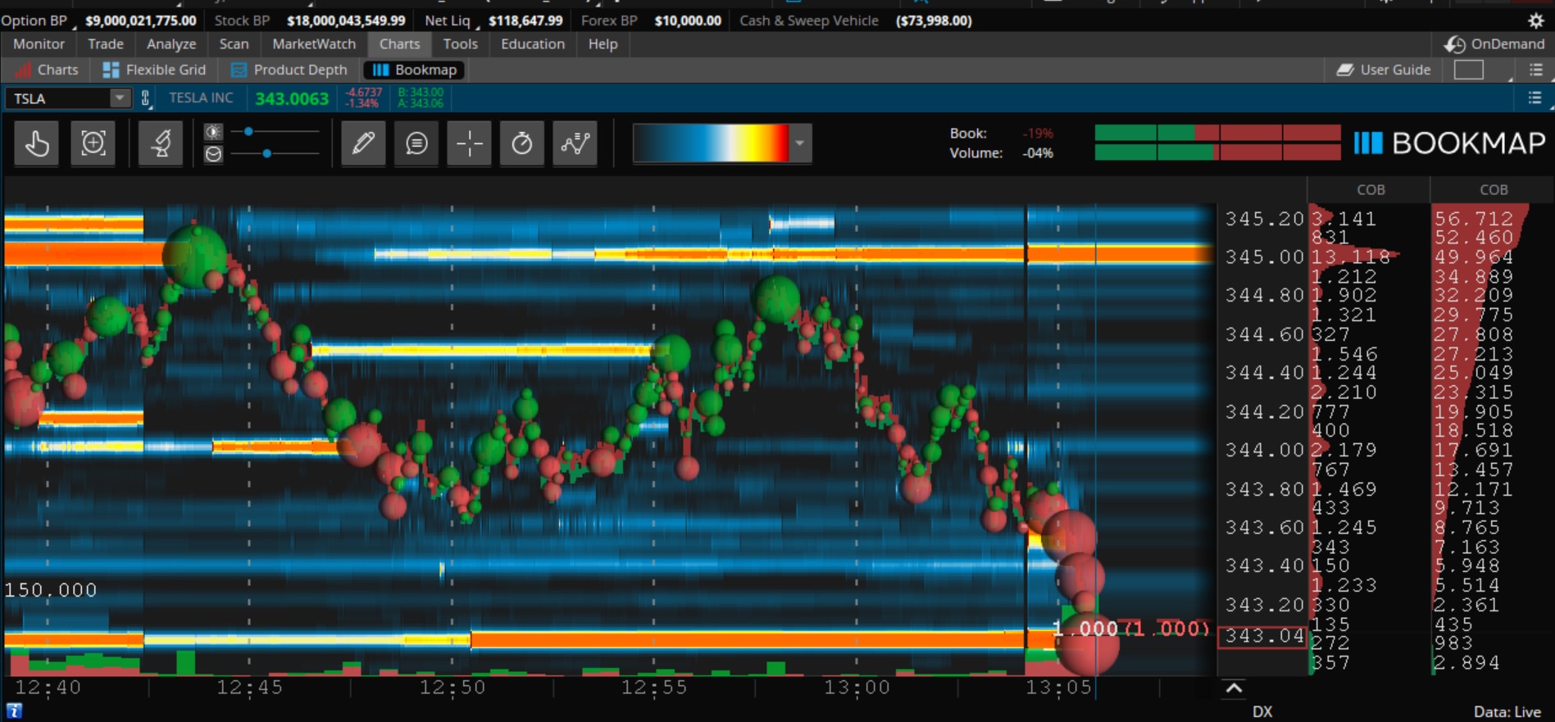Select the Charts main tab
Screen dimensions: 1555x722
pos(399,44)
